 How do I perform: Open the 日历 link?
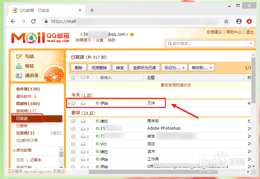point(20,160)
